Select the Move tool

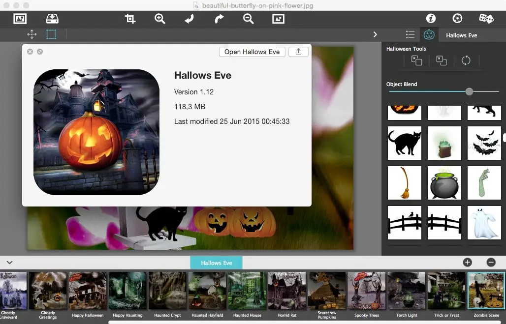pos(32,34)
